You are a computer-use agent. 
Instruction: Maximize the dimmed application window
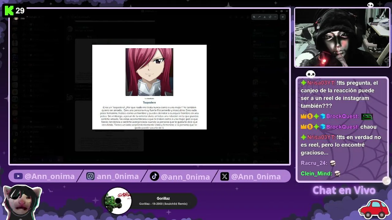point(281,11)
